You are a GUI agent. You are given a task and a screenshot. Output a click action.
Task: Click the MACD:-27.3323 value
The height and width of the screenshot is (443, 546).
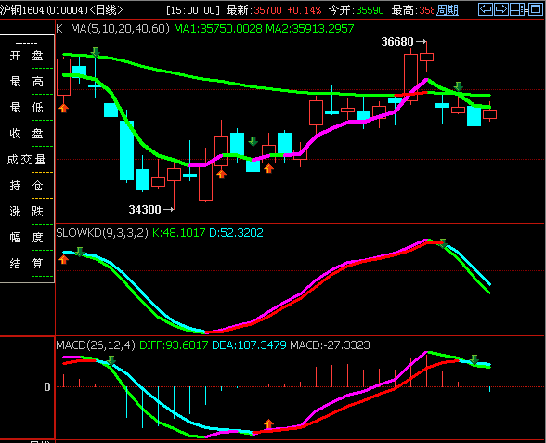coord(331,345)
